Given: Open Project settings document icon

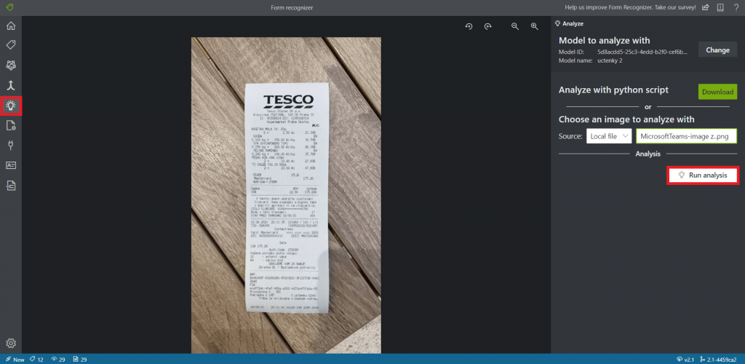Looking at the screenshot, I should click(11, 125).
